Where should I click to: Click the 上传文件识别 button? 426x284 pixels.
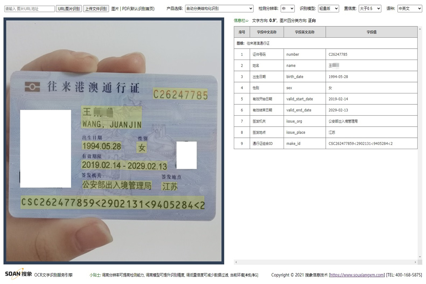96,9
